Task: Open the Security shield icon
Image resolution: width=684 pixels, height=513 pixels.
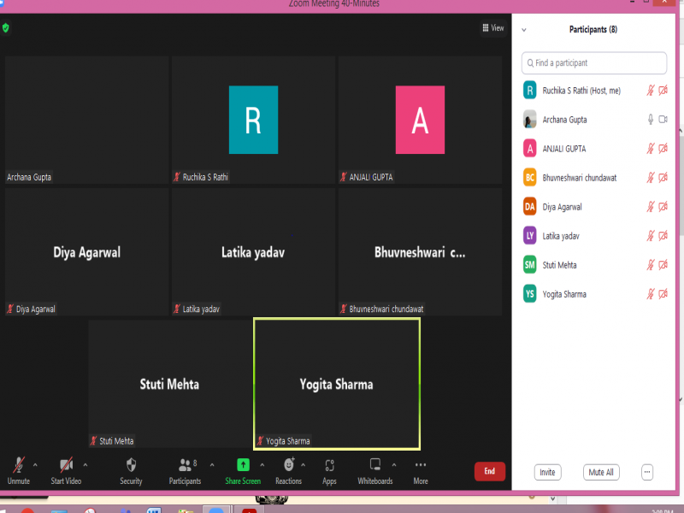Action: [x=131, y=466]
